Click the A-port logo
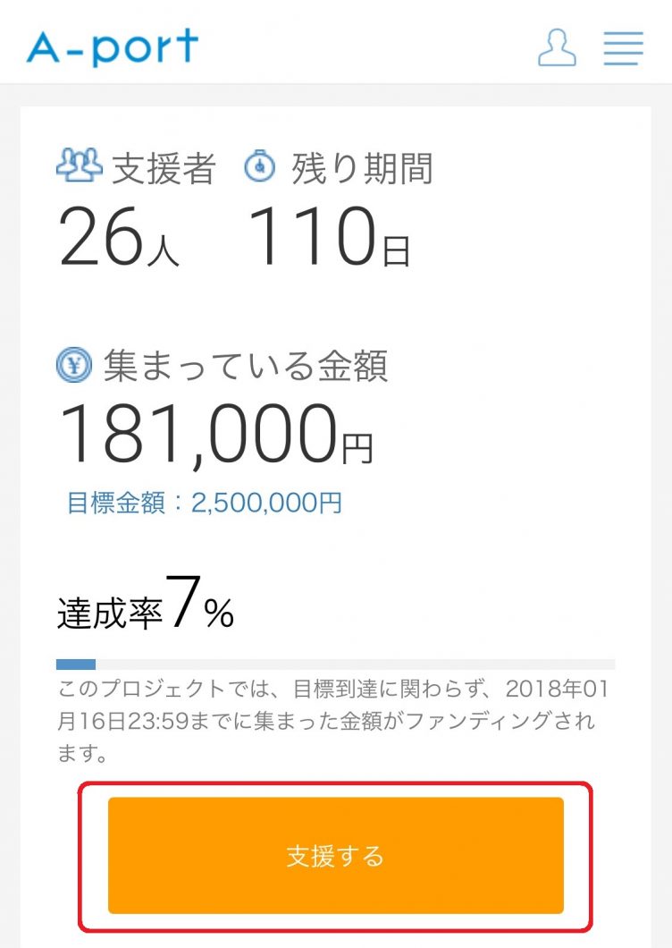 [113, 47]
